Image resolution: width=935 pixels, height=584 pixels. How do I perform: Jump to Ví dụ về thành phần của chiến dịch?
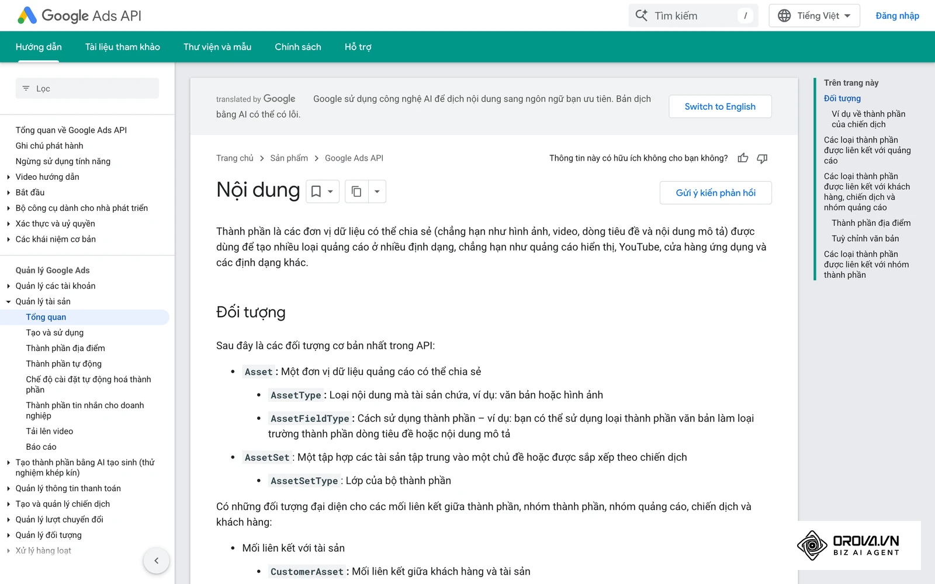pos(868,119)
